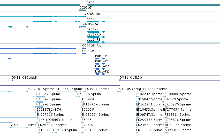Screen dimensions: 220x134
Task: Click the CK00276.5prime EST label
Action: tap(178, 104)
